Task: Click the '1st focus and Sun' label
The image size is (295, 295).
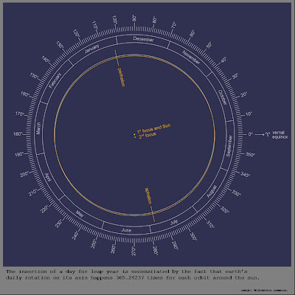Action: [x=153, y=128]
